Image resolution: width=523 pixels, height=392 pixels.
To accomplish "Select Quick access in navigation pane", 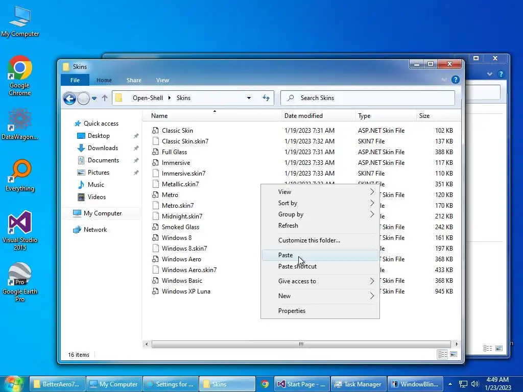I will tap(101, 124).
